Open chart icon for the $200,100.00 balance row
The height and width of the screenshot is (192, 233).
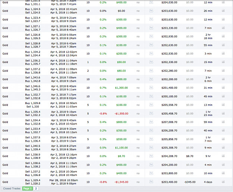pyautogui.click(x=151, y=96)
